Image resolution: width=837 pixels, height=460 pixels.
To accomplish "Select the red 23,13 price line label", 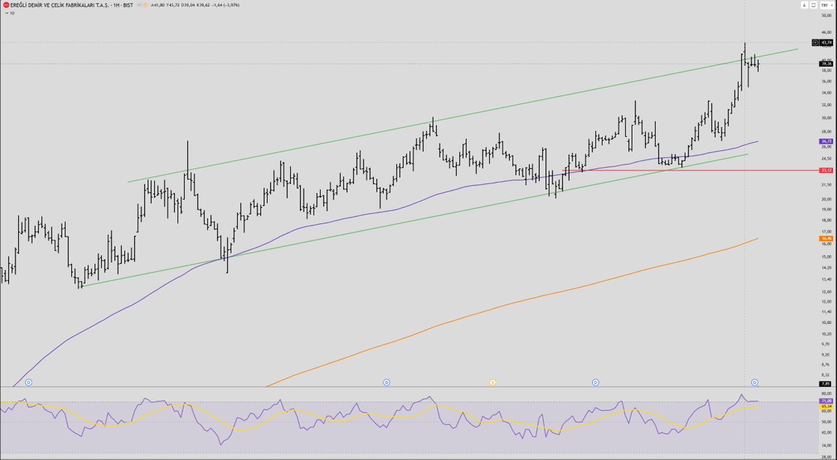I will pyautogui.click(x=826, y=170).
